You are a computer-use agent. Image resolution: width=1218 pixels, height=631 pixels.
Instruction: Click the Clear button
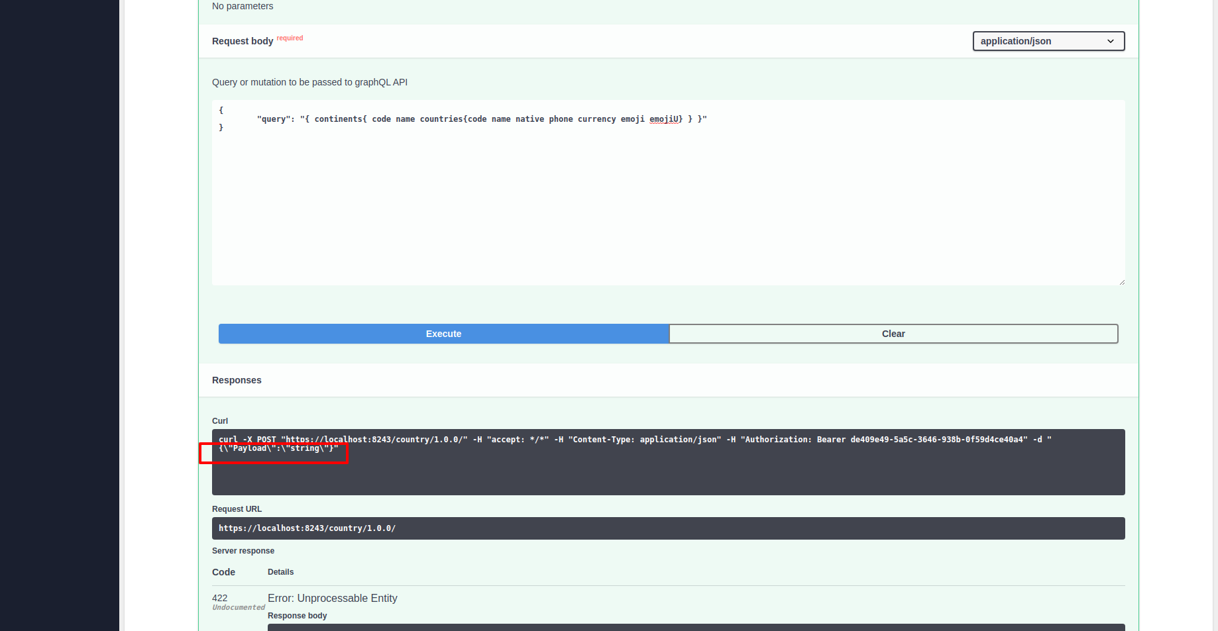(893, 334)
